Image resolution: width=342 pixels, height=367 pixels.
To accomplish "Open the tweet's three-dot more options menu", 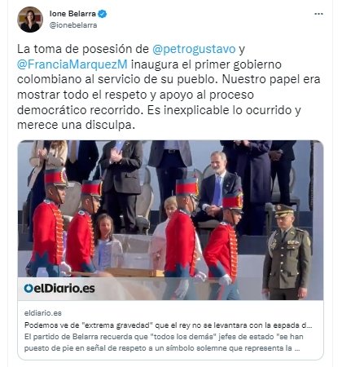I will [318, 14].
